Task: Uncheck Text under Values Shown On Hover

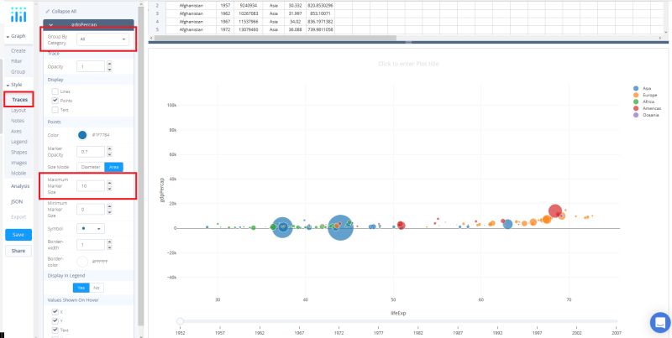Action: (x=55, y=330)
